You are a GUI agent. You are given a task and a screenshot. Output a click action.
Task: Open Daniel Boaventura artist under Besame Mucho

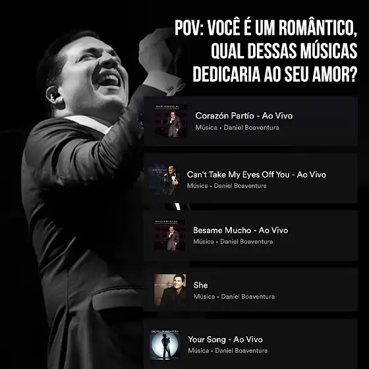tap(246, 241)
